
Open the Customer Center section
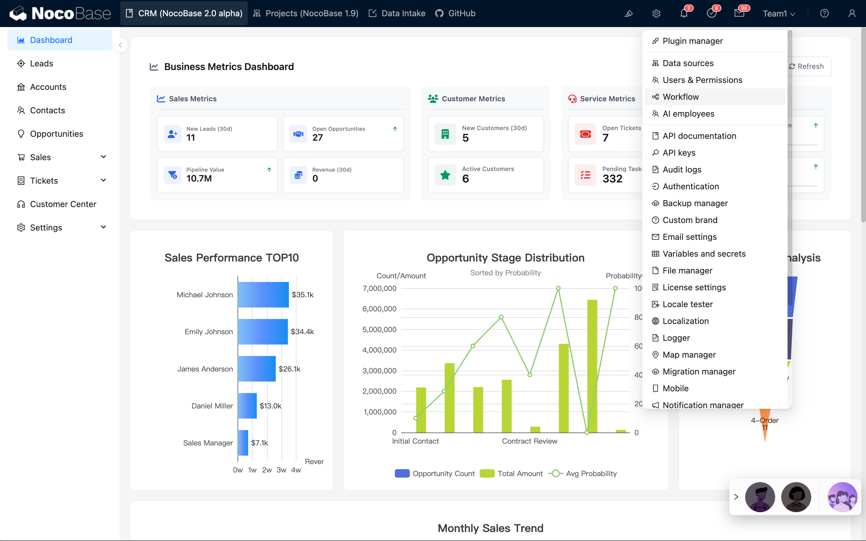pos(63,204)
